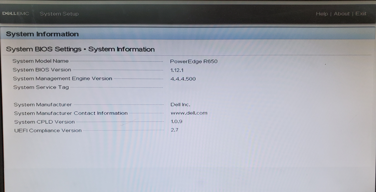Select the System BIOS Version label

pyautogui.click(x=42, y=70)
